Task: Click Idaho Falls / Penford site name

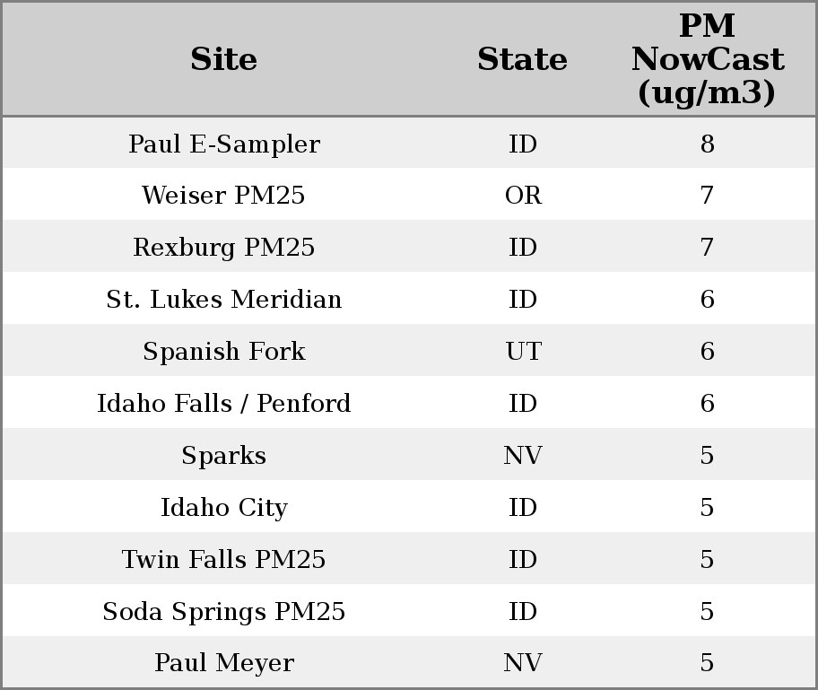Action: [x=223, y=404]
